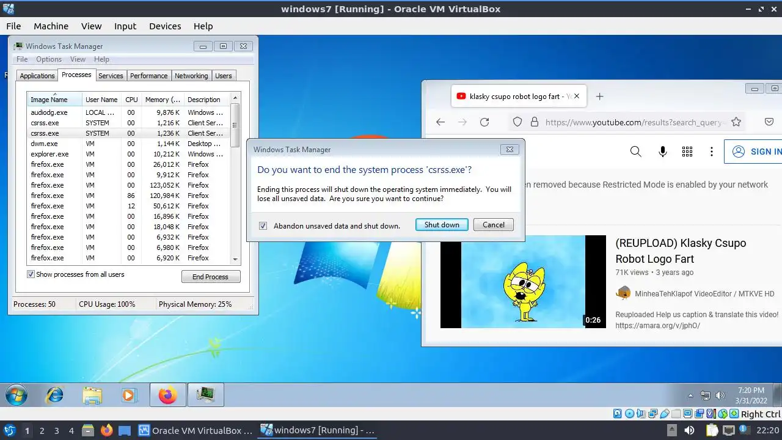Image resolution: width=782 pixels, height=440 pixels.
Task: Select audiodg.exe process row
Action: [x=129, y=112]
